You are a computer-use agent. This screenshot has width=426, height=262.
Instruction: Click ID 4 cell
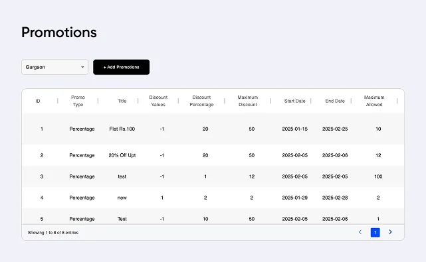[42, 198]
